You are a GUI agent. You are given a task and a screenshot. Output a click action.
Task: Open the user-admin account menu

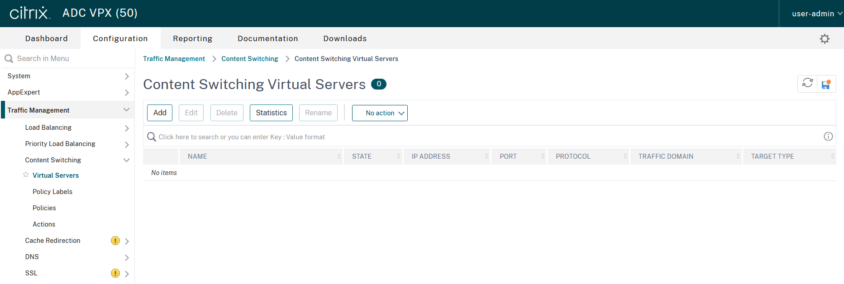click(816, 14)
